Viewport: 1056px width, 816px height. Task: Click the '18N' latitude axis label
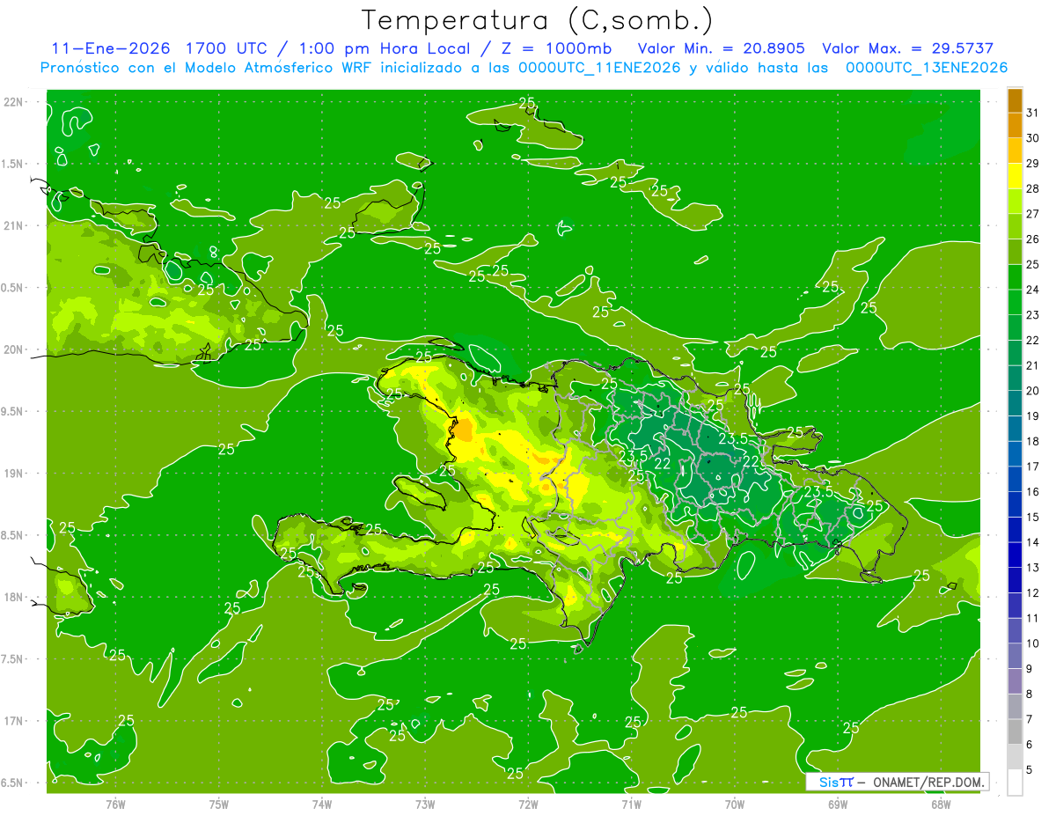click(14, 597)
